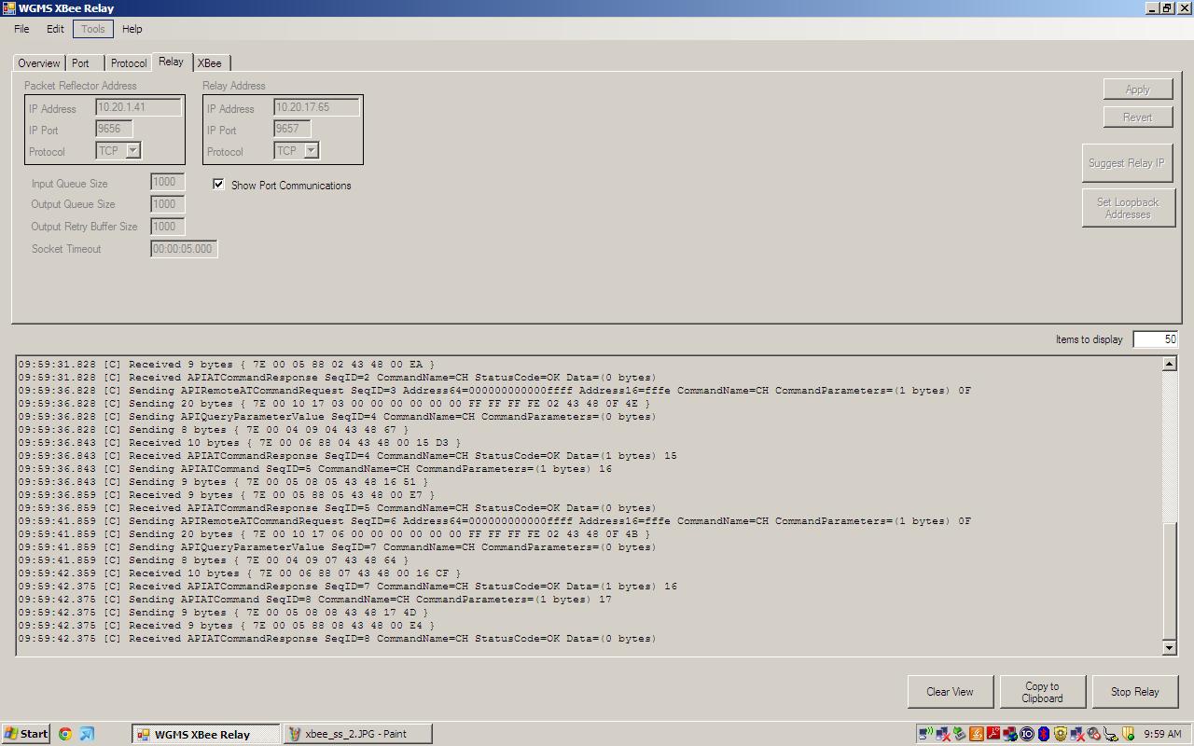Launch Chrome from the quick launch bar
Viewport: 1194px width, 746px height.
point(65,734)
